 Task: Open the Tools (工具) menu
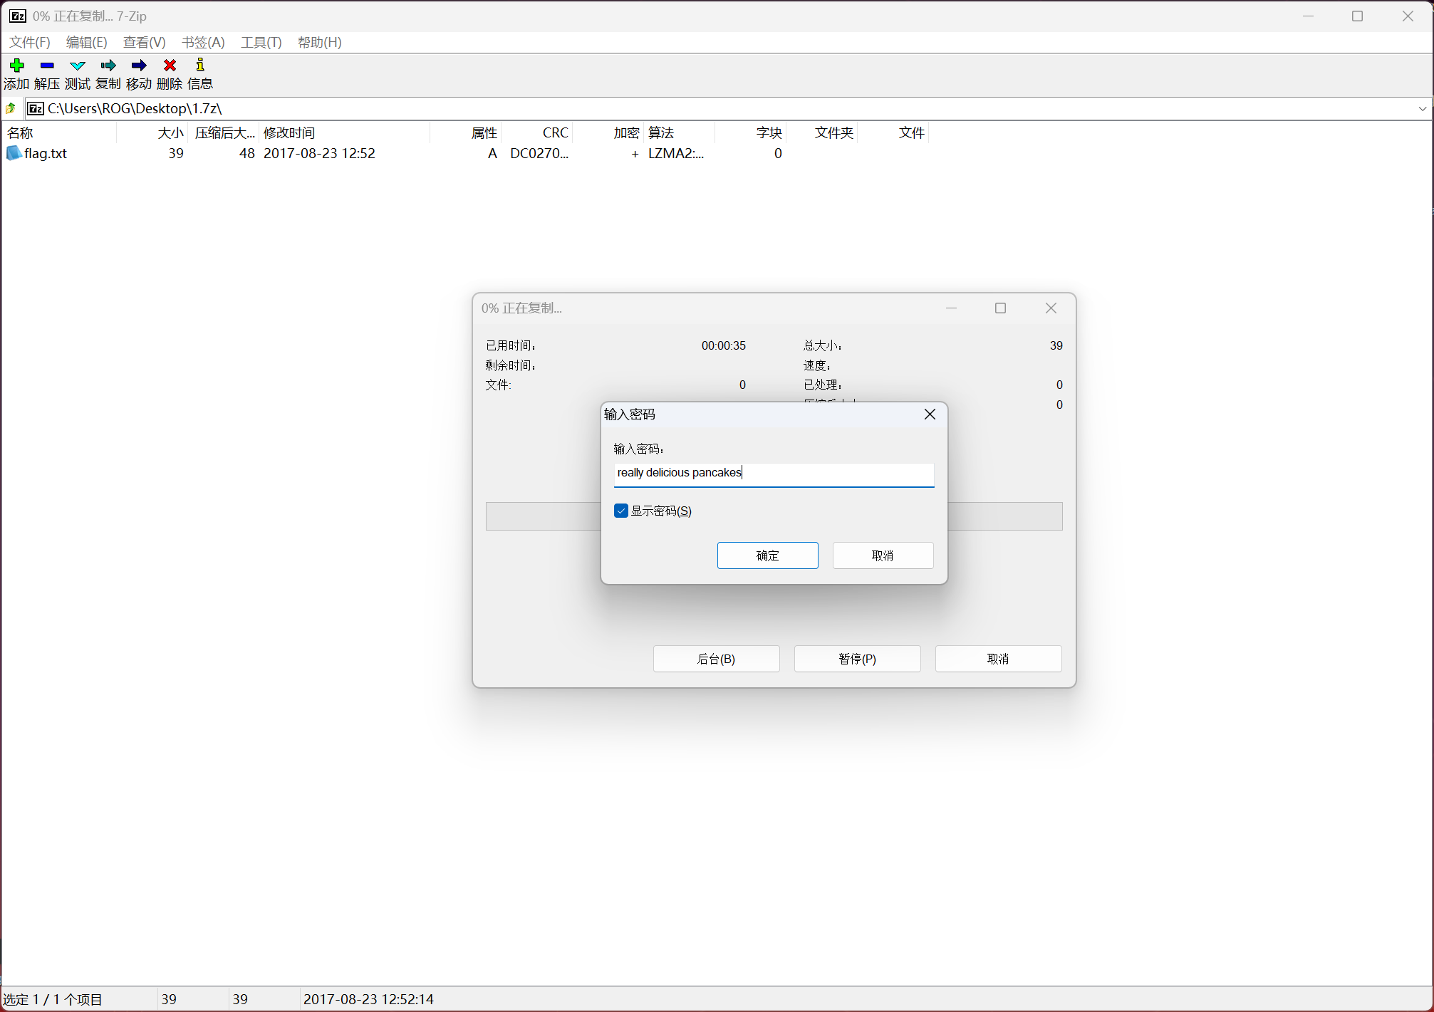point(261,42)
